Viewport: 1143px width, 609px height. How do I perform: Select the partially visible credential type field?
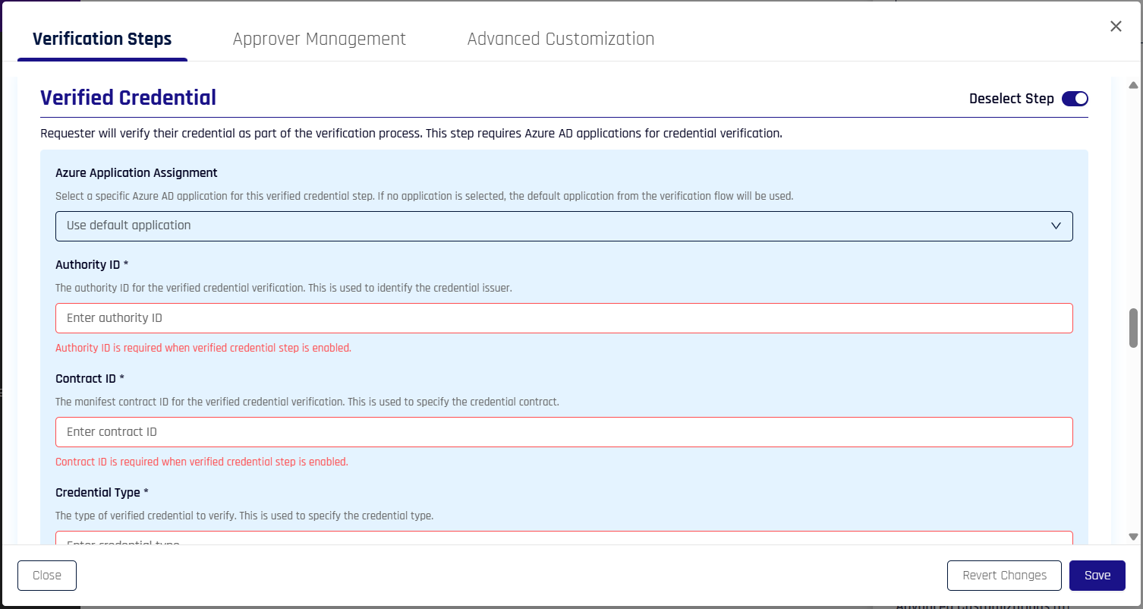pos(564,538)
